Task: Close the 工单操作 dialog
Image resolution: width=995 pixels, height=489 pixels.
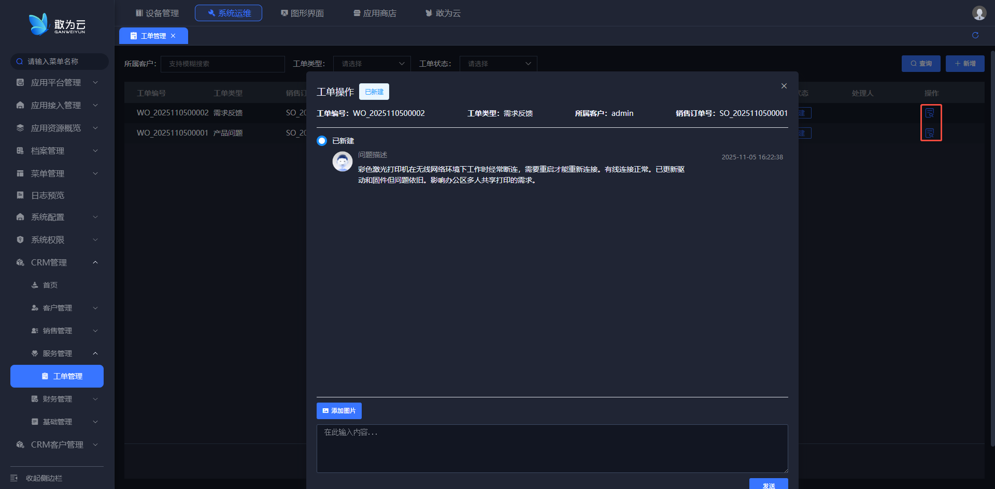Action: 784,86
